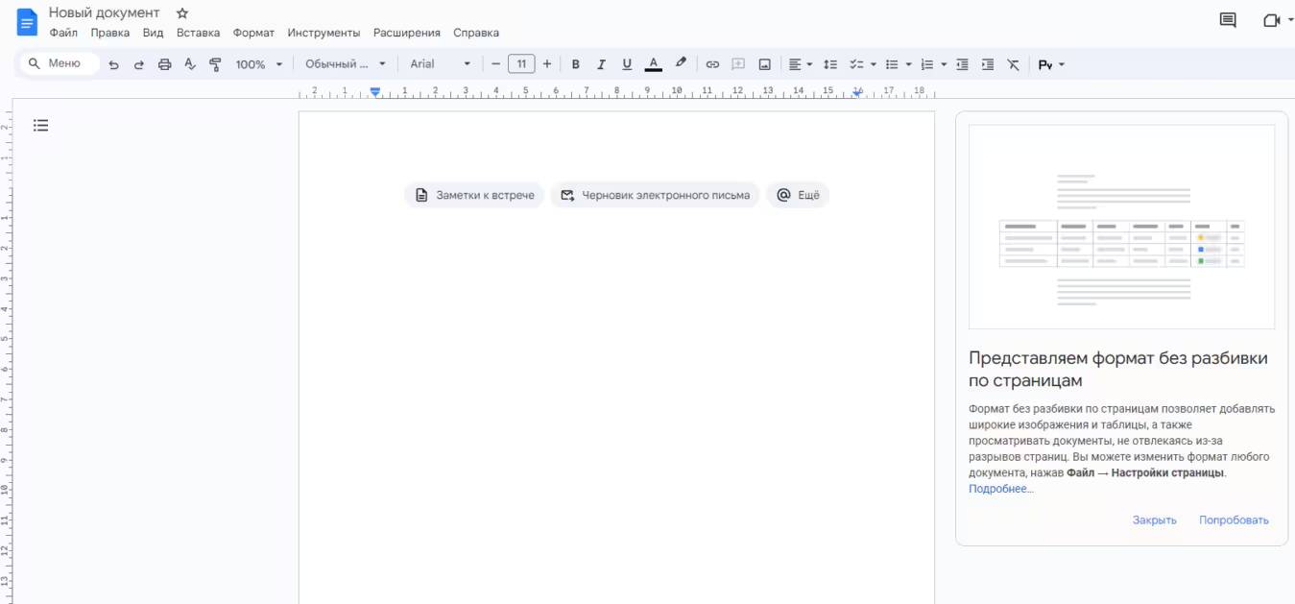
Task: Click the Undo arrow
Action: pyautogui.click(x=113, y=64)
